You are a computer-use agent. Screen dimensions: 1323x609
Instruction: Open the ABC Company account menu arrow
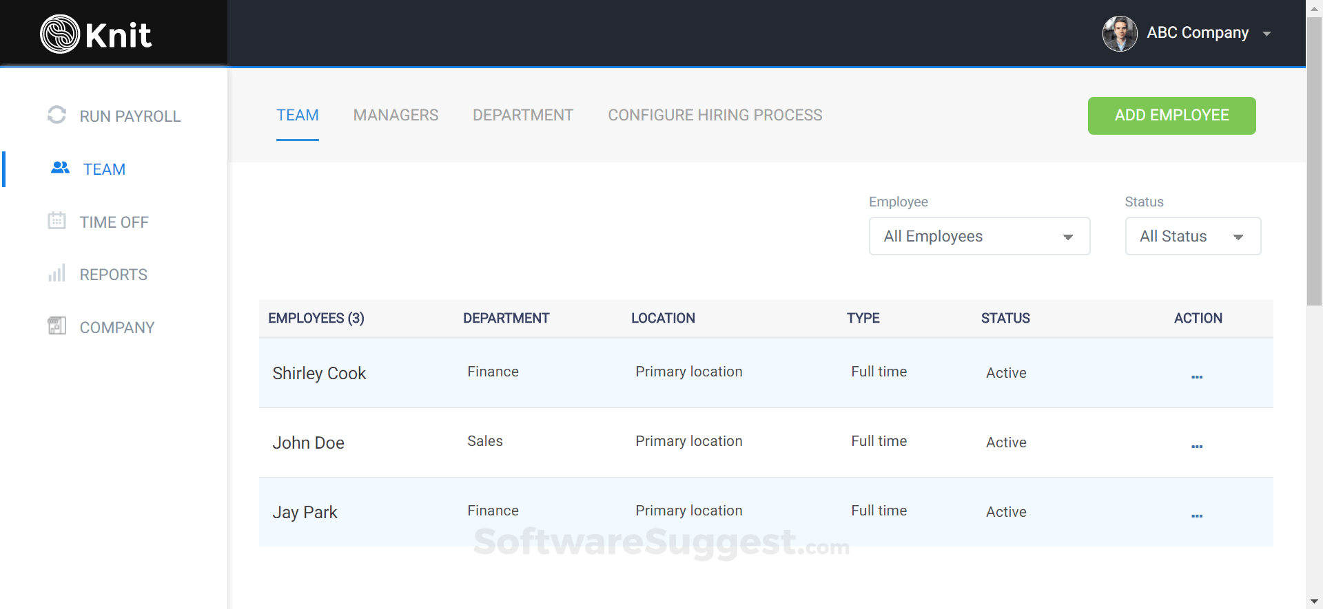pos(1266,34)
